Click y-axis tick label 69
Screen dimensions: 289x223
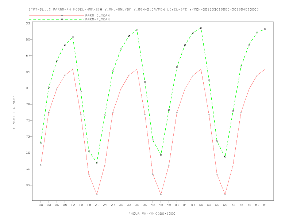point(28,153)
